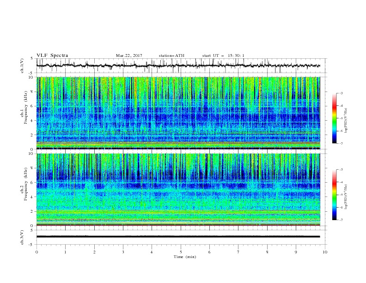Click the time axis tick label "3"
366x283 pixels.
123,252
